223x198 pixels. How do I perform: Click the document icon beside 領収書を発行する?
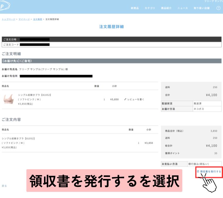pos(198,171)
